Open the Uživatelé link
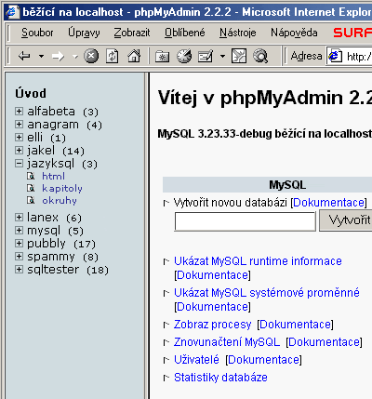 click(x=196, y=360)
